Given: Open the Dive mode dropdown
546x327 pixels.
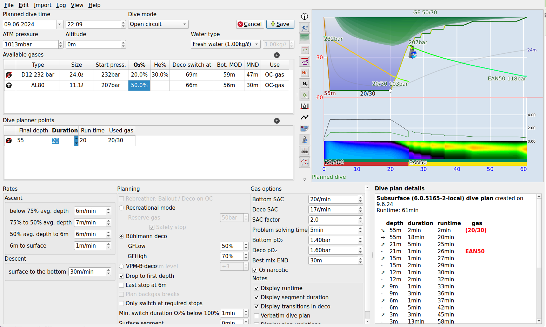Looking at the screenshot, I should (x=158, y=24).
